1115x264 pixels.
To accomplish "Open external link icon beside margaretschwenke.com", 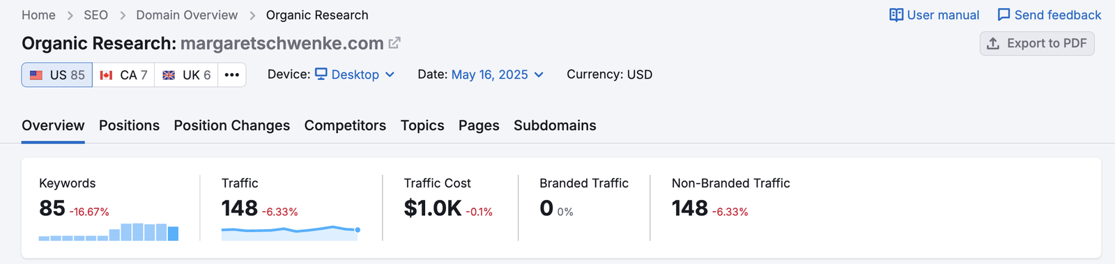I will click(x=394, y=43).
